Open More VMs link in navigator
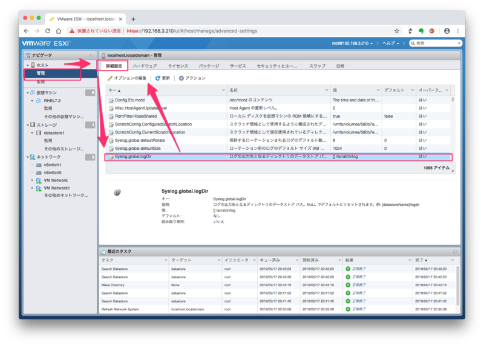 tap(64, 117)
